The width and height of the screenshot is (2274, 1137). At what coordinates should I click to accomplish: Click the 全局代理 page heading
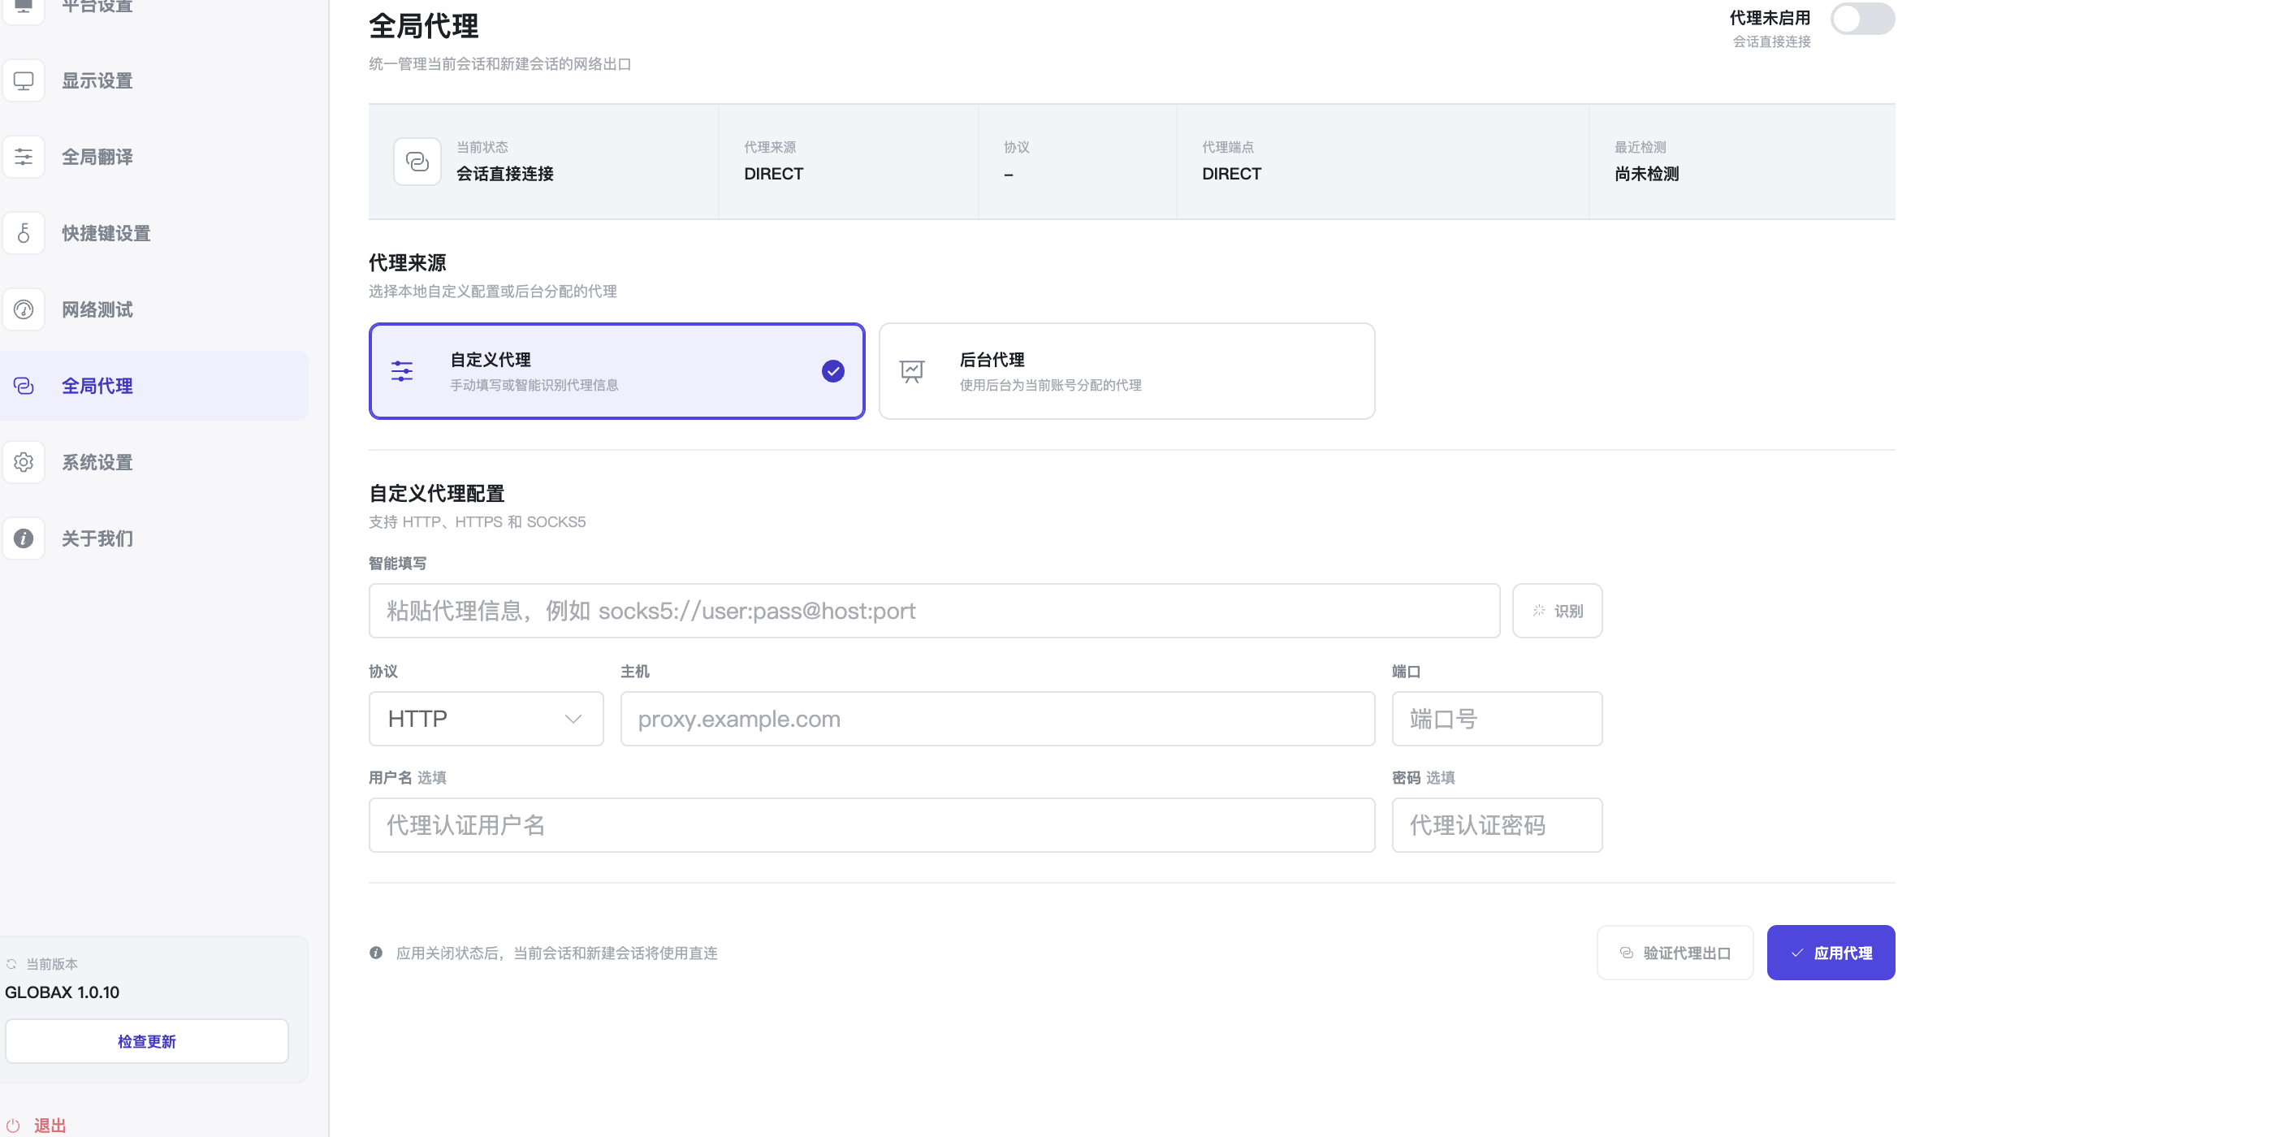pos(424,26)
